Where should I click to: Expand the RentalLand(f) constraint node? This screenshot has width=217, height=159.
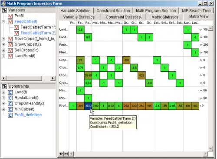pyautogui.click(x=3, y=98)
